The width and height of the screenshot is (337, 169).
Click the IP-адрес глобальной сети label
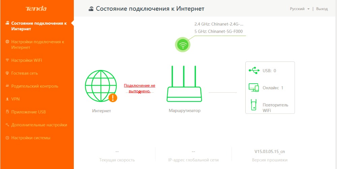[193, 160]
